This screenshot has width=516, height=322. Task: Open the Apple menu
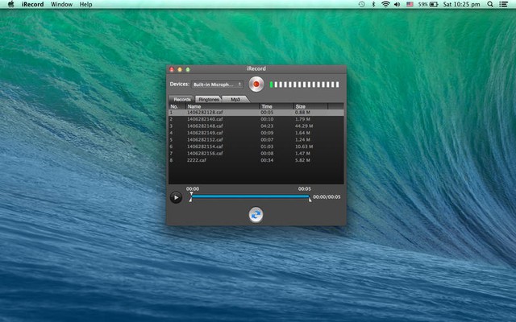click(x=10, y=5)
